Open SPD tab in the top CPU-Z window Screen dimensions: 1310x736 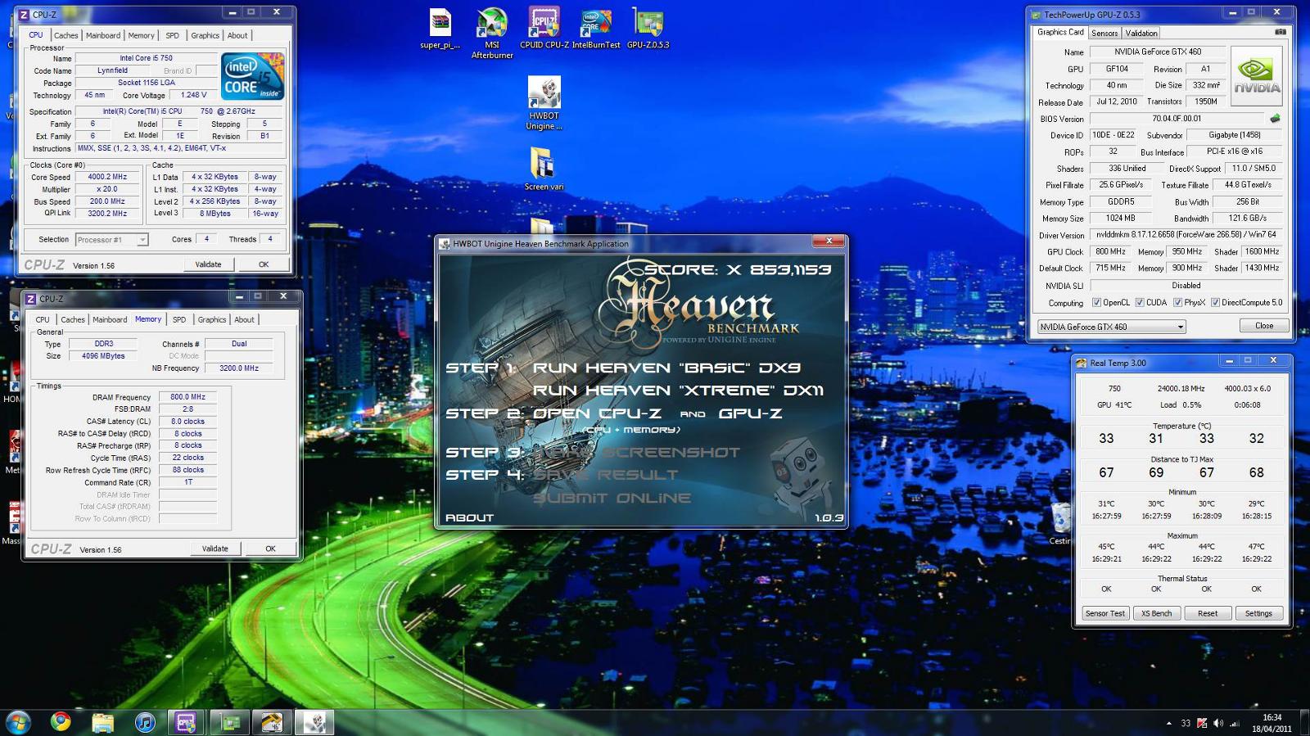tap(172, 35)
